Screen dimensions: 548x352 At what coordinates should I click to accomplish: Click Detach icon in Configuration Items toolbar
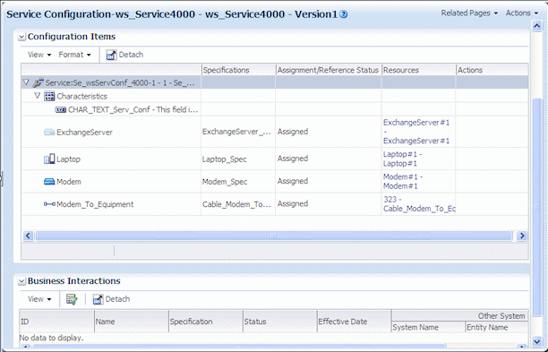point(111,55)
